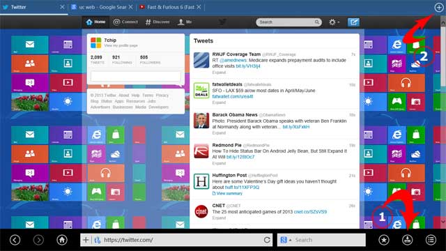This screenshot has width=446, height=251.
Task: Close the Twitter tab
Action: click(62, 7)
